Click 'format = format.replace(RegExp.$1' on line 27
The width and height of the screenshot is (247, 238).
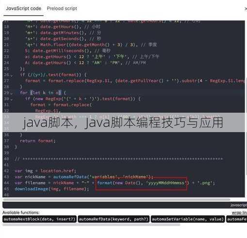click(68, 81)
